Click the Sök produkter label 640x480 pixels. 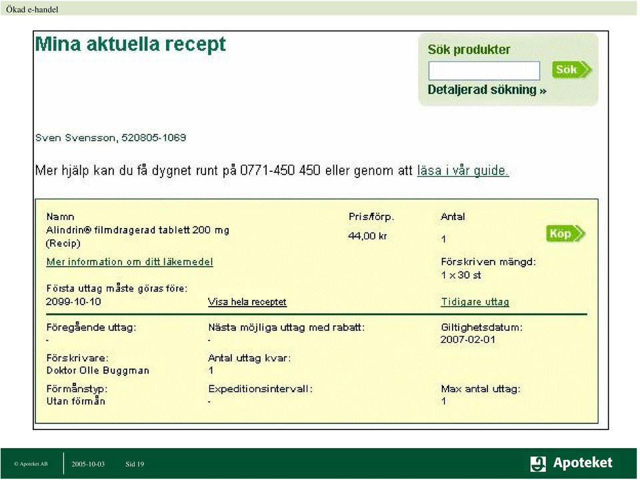469,50
